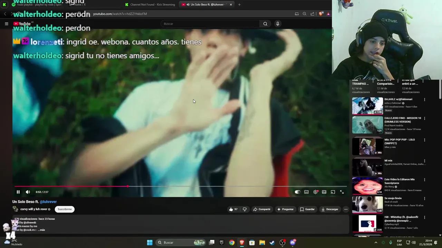Go to the YouTube home logo
Screen dimensions: 442x248
click(22, 24)
